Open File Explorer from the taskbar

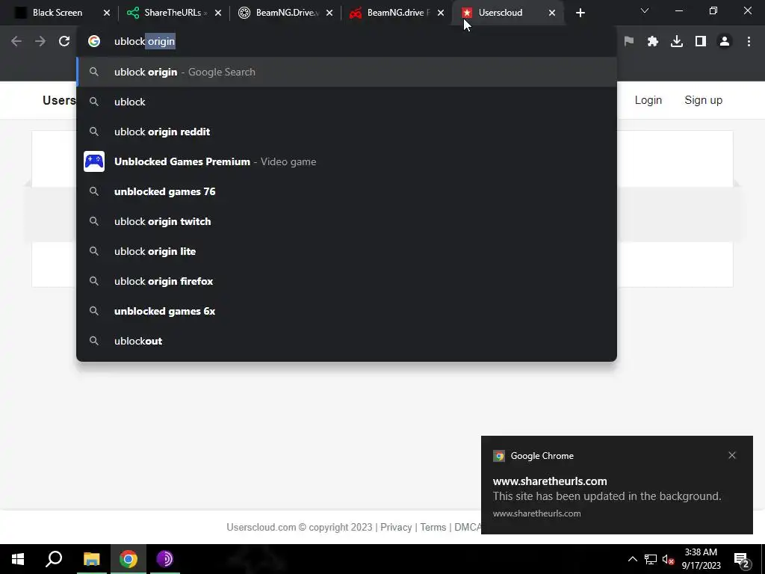point(91,559)
